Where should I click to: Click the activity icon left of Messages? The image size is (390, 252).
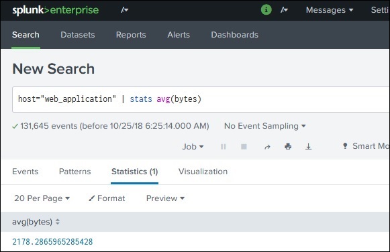click(x=284, y=10)
